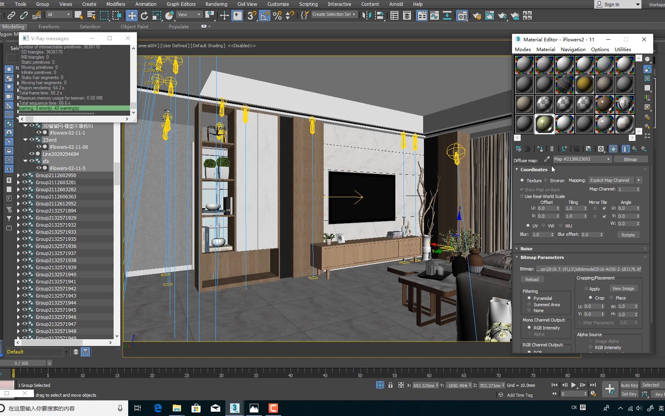The height and width of the screenshot is (416, 665).
Task: Select the Place radio button
Action: [612, 298]
